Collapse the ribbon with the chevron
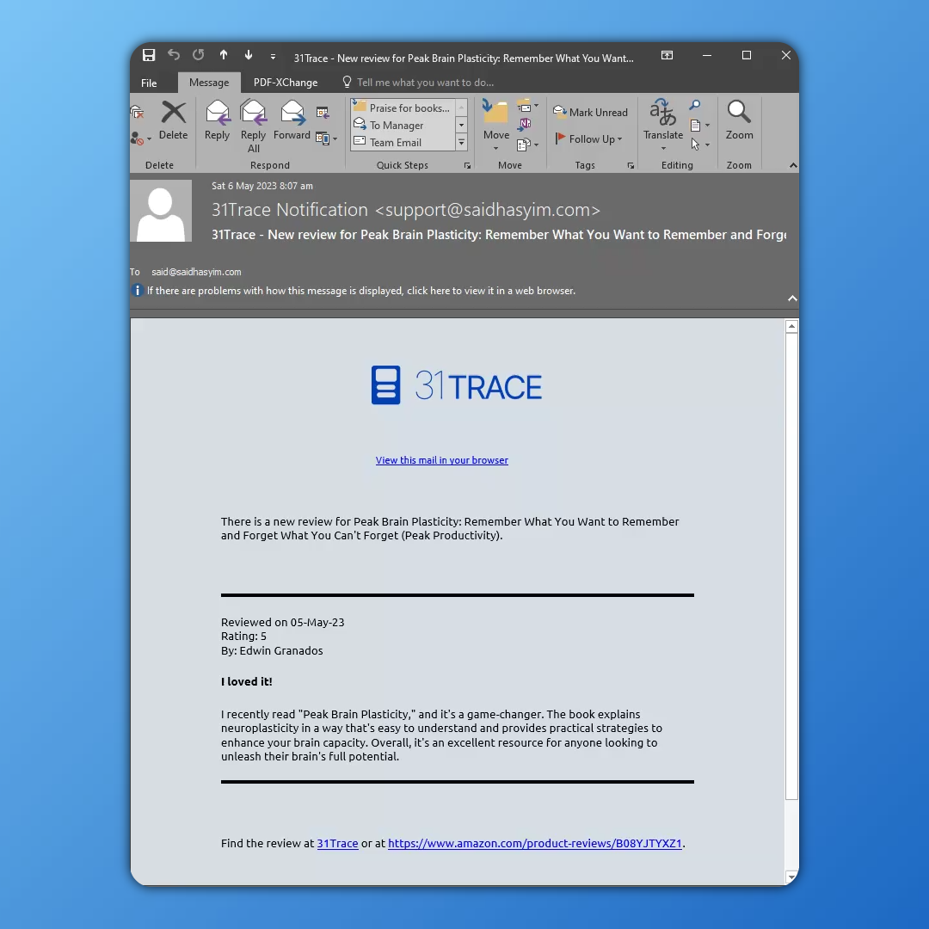The height and width of the screenshot is (929, 929). click(793, 165)
